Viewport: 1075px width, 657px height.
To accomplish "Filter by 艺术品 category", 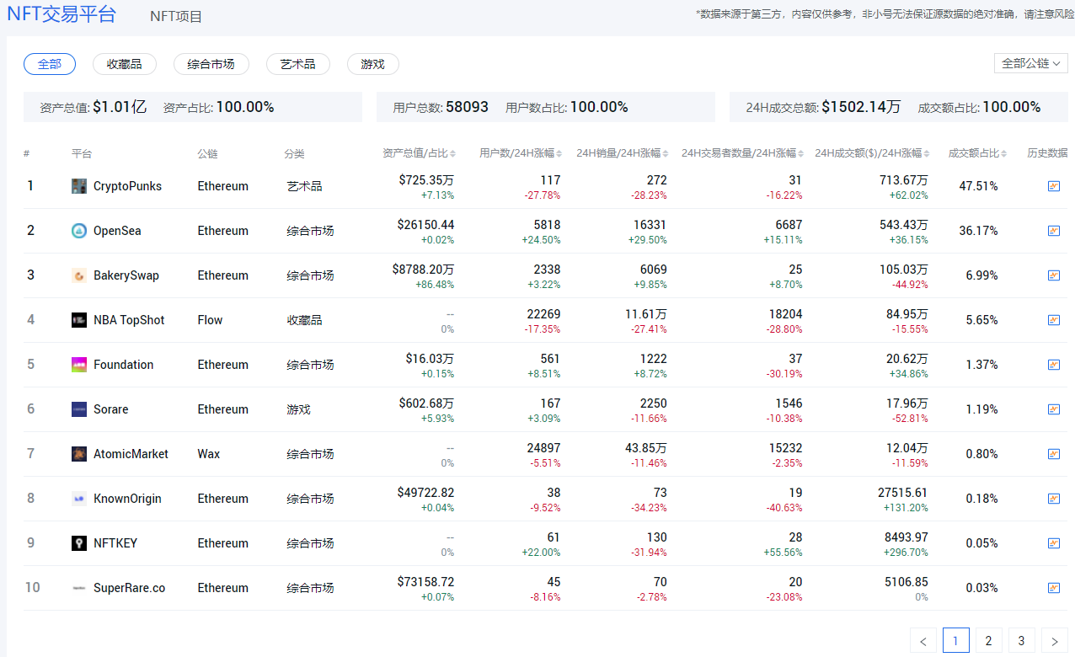I will (x=297, y=64).
